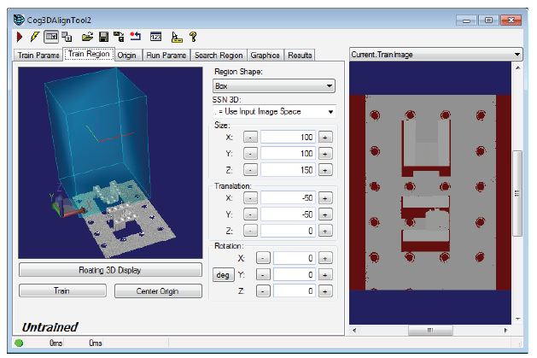537x358 pixels.
Task: Increase Rotation Z value
Action: click(325, 291)
